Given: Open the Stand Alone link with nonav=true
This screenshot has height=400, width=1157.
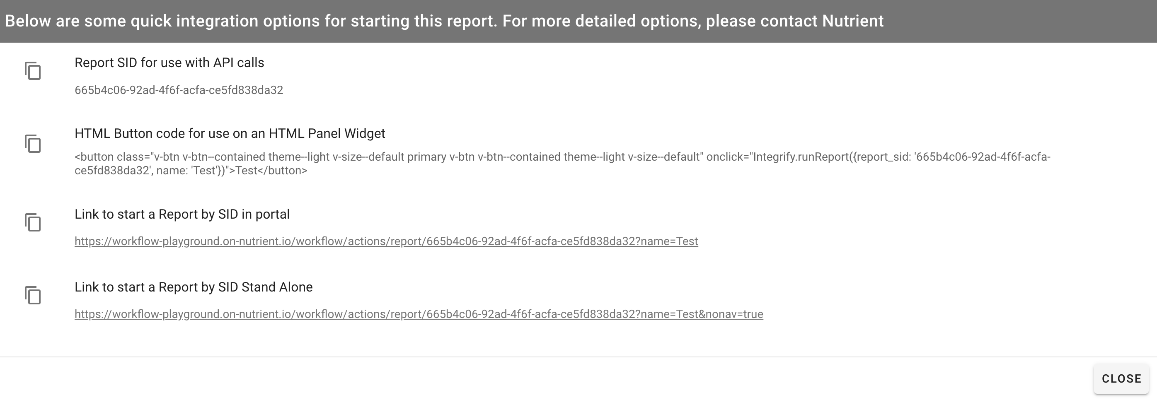Looking at the screenshot, I should (418, 314).
